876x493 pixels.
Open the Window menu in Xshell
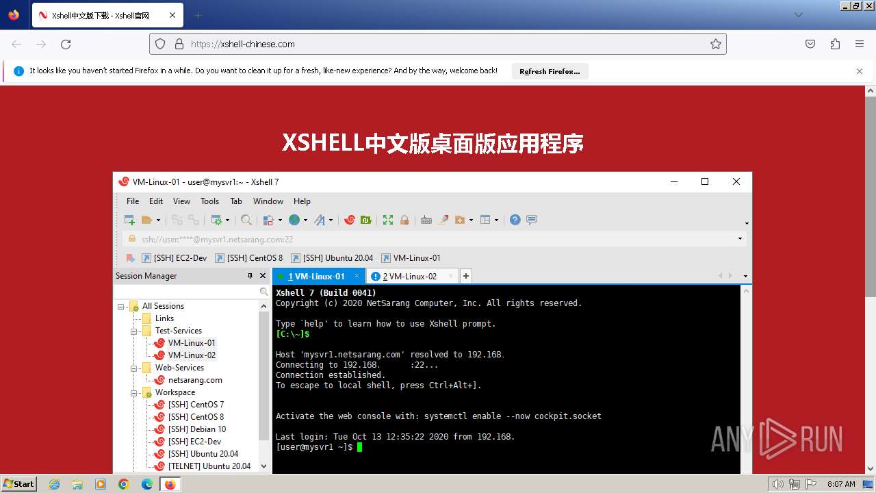tap(268, 201)
